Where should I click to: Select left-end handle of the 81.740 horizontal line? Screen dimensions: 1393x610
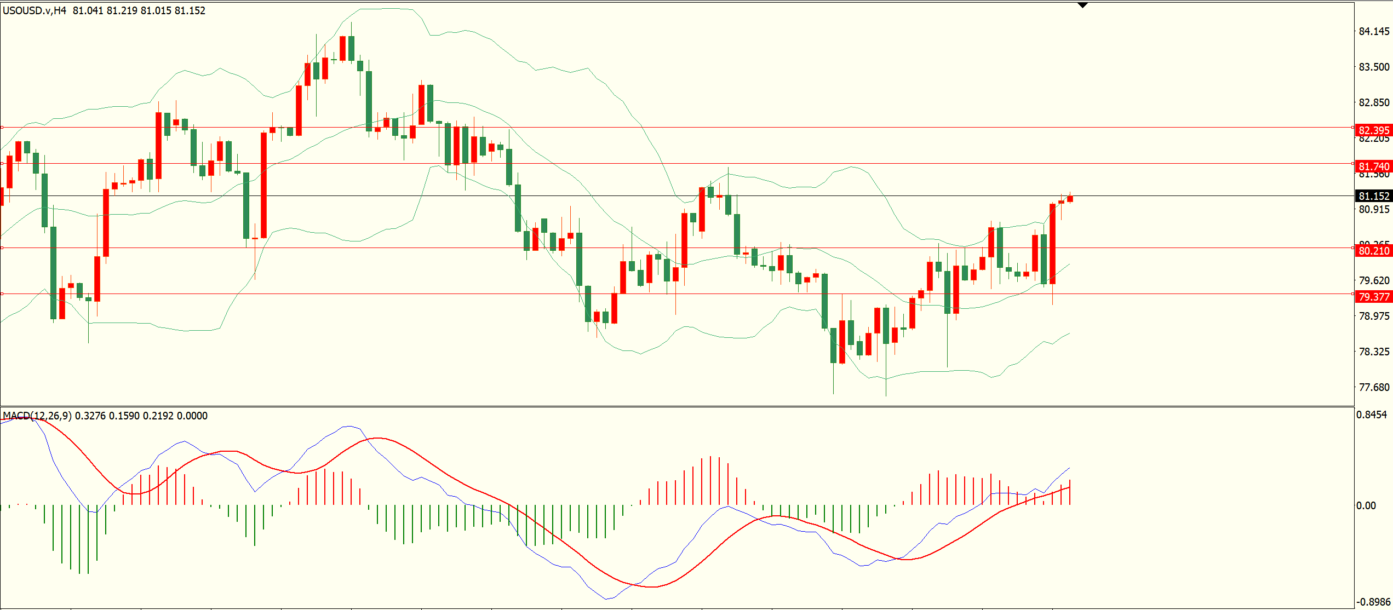pyautogui.click(x=2, y=164)
